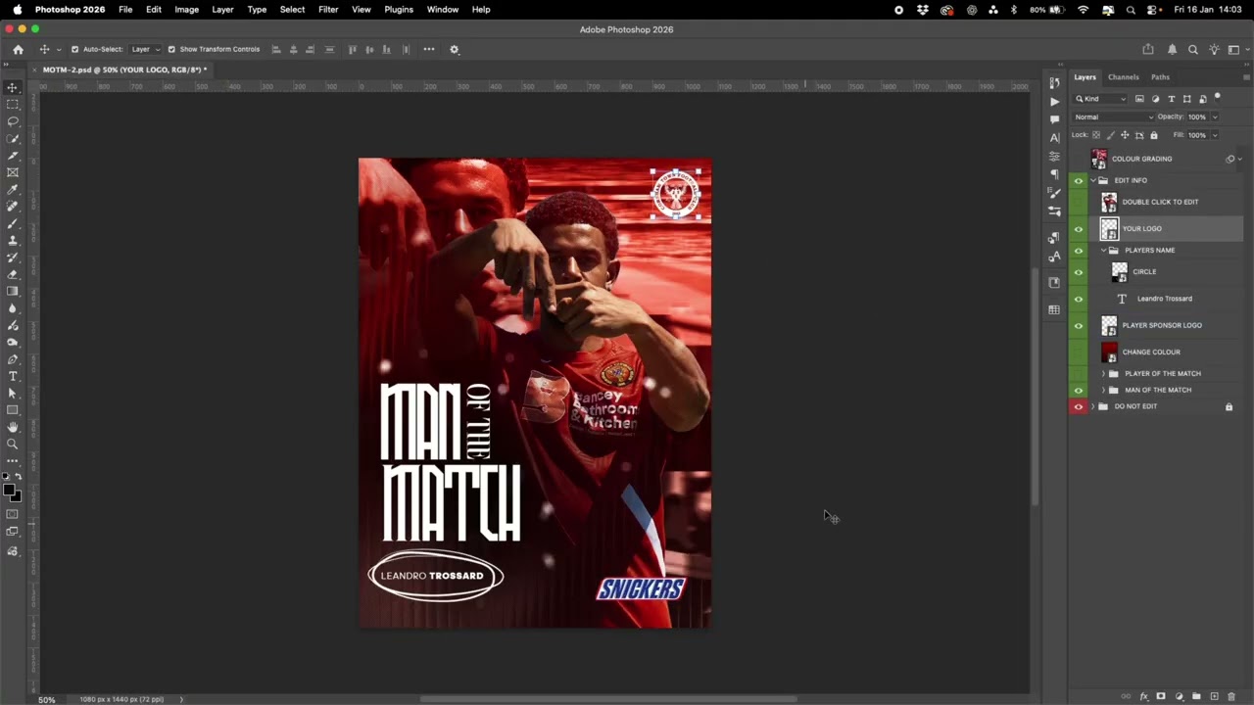Select the Eraser tool
The image size is (1254, 705).
(x=13, y=274)
